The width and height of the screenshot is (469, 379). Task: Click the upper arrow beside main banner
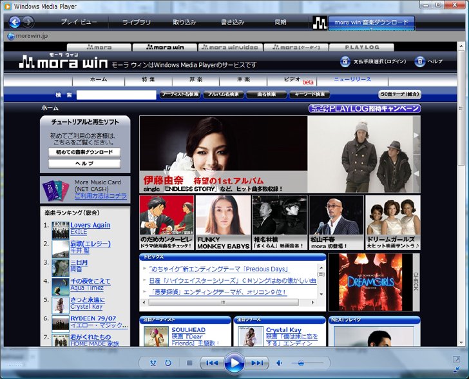416,135
